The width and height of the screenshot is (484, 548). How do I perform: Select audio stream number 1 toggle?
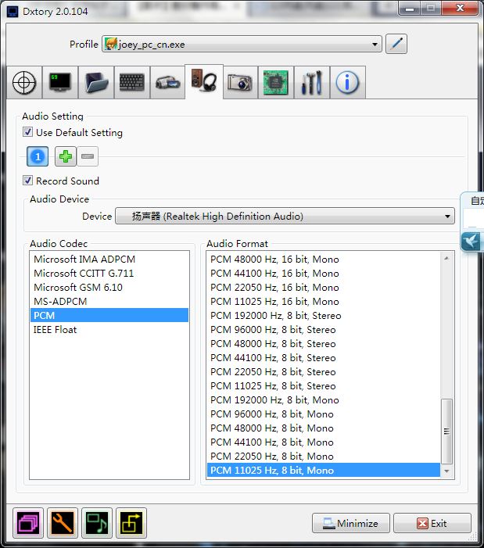click(x=38, y=157)
